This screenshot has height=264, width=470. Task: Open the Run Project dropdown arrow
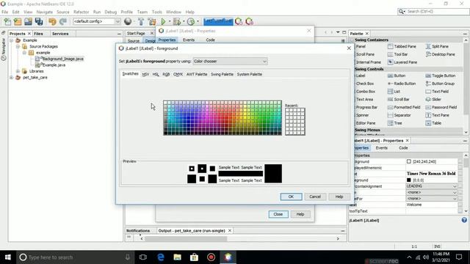[170, 21]
